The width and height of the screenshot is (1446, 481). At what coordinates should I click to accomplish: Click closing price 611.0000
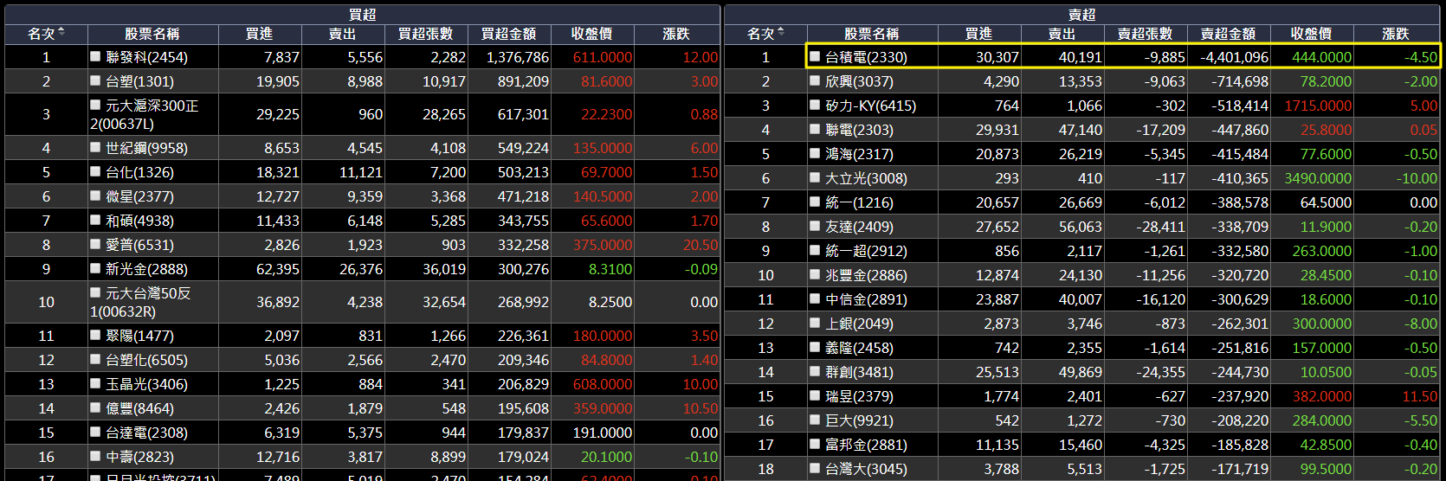(x=603, y=57)
